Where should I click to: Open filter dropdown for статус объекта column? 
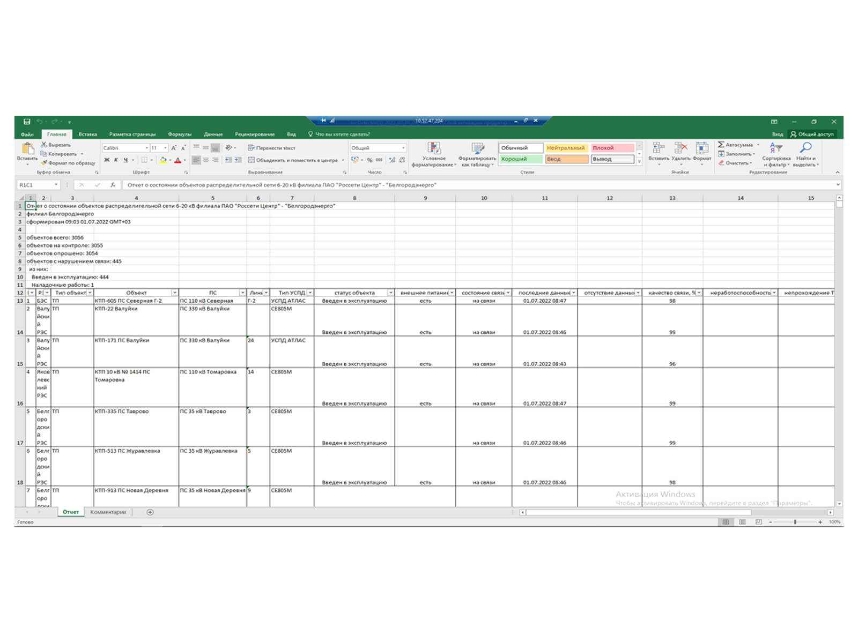click(x=391, y=293)
